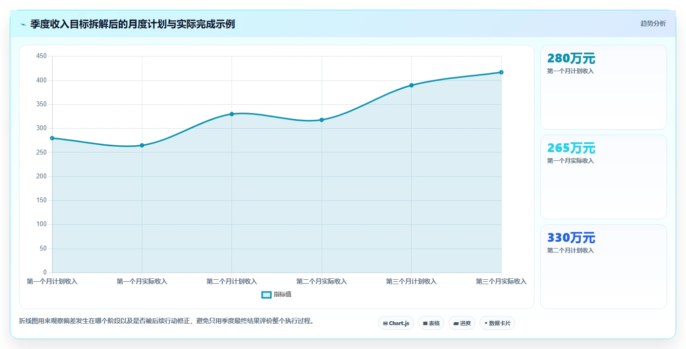686x349 pixels.
Task: Click the data point for 第一个月实际收入
Action: pos(142,145)
